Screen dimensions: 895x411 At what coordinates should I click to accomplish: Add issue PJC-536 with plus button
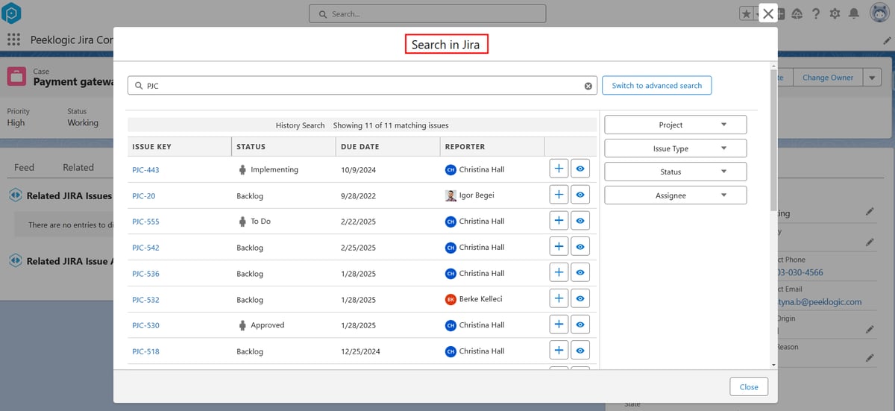[559, 273]
